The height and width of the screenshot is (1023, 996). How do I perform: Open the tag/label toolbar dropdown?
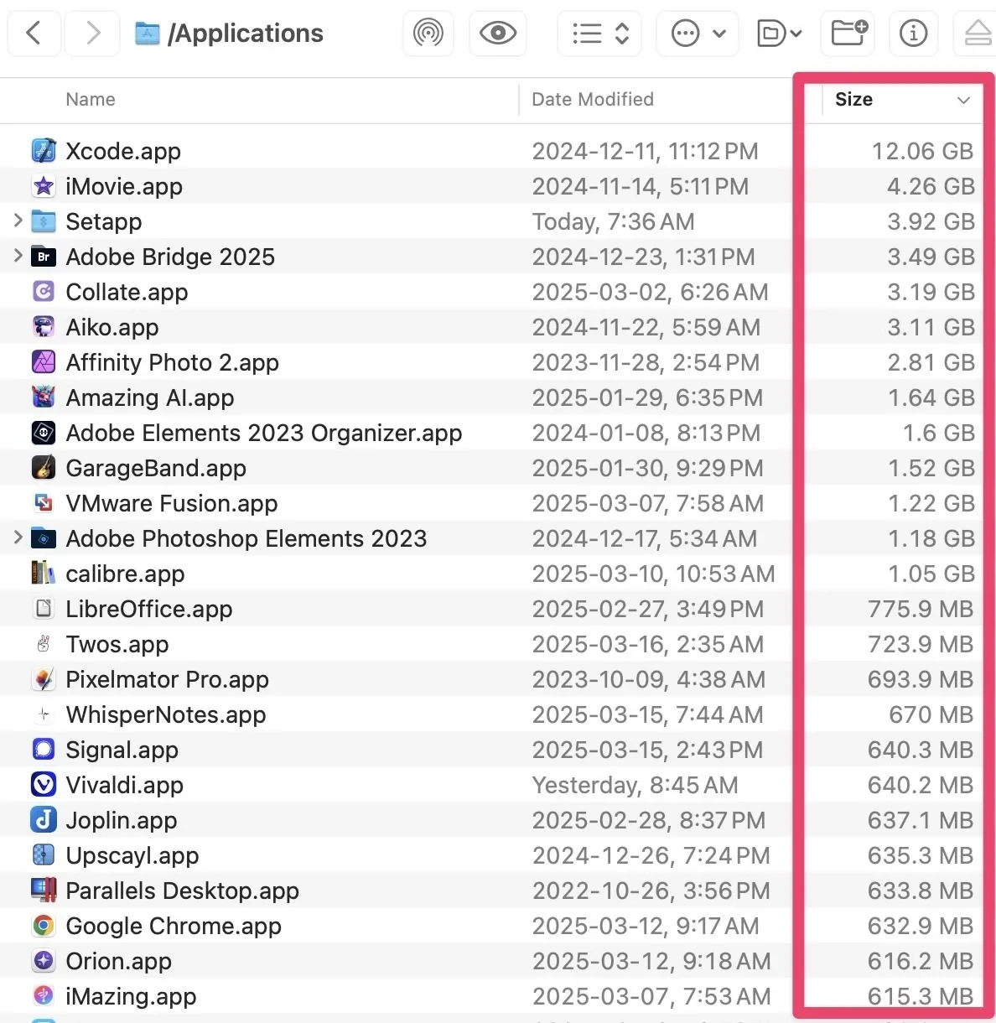(x=779, y=34)
